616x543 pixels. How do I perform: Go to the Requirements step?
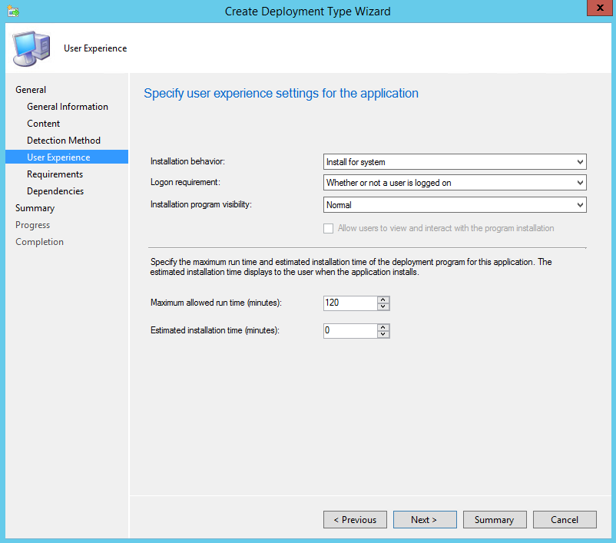pyautogui.click(x=55, y=174)
